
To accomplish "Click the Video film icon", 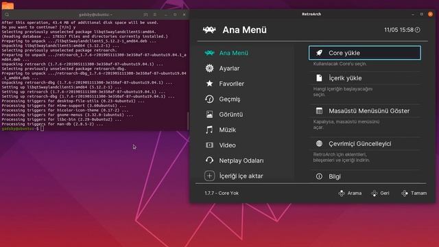I will [209, 145].
